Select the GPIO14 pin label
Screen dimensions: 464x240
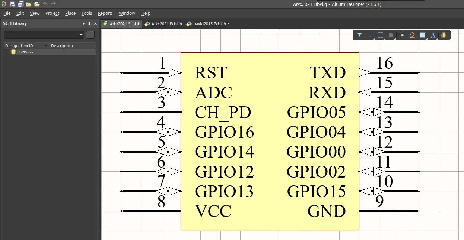224,152
